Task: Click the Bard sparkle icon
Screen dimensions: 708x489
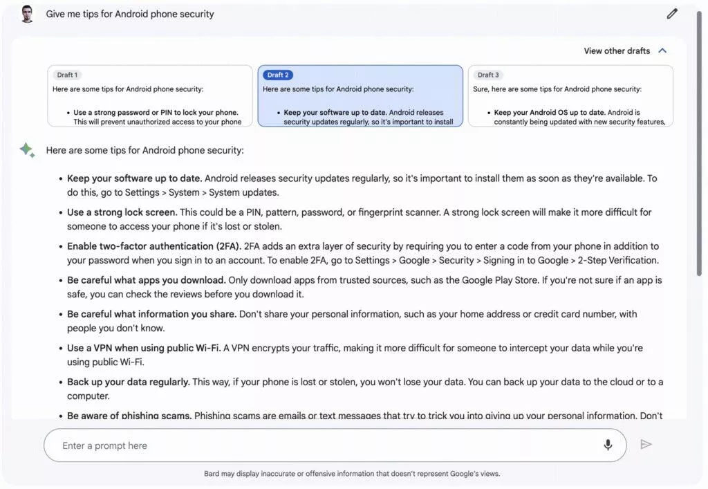Action: tap(27, 150)
